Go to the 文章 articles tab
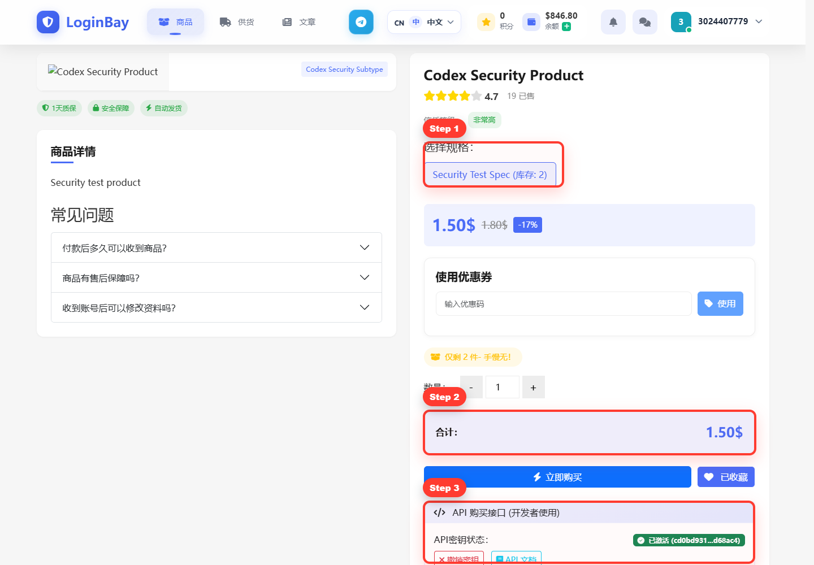 pyautogui.click(x=298, y=22)
